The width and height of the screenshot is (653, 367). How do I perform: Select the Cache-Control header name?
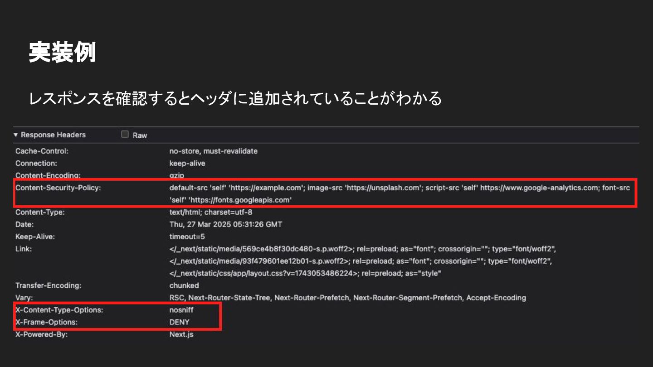click(x=42, y=151)
